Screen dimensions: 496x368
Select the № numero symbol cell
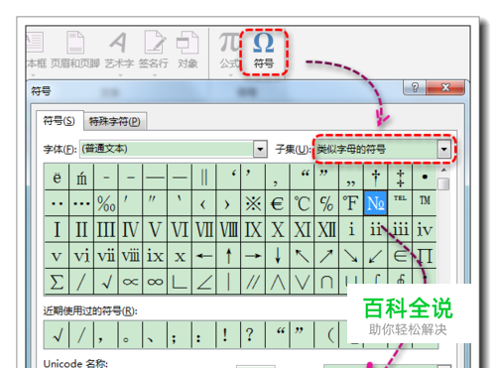pyautogui.click(x=376, y=203)
